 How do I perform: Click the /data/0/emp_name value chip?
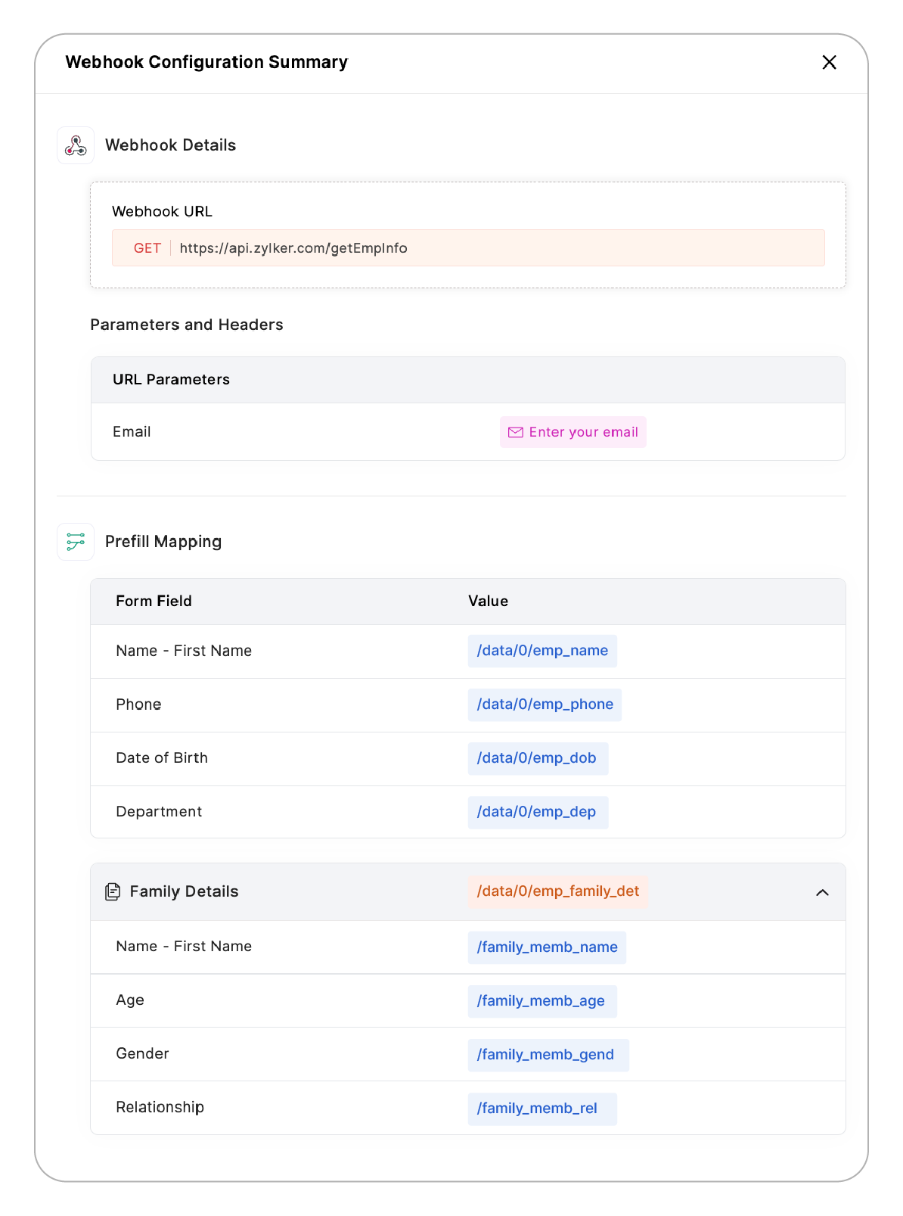tap(542, 651)
